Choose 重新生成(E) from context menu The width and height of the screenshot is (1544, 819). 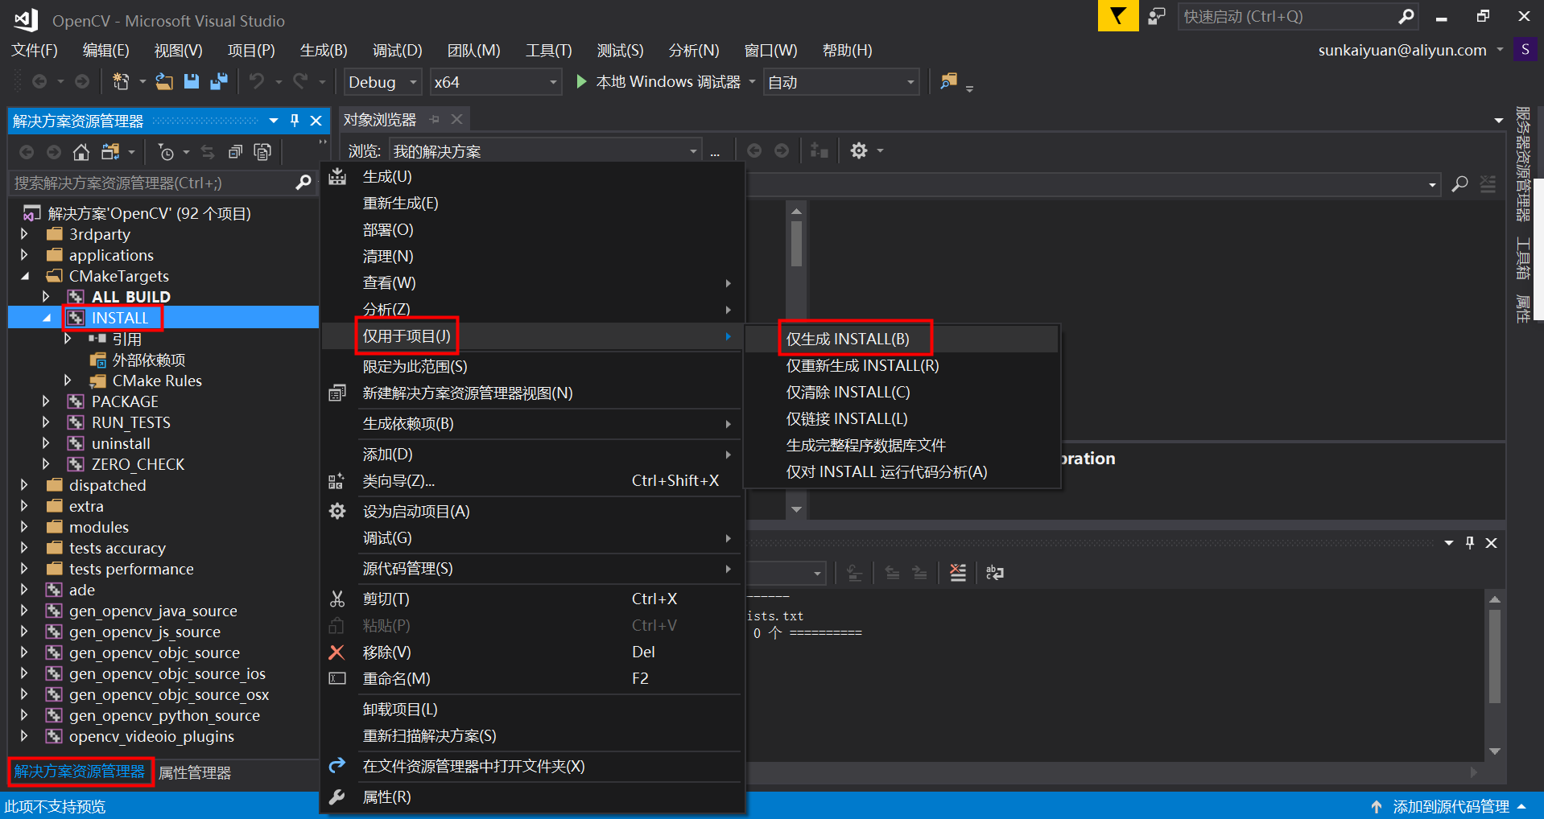click(531, 203)
